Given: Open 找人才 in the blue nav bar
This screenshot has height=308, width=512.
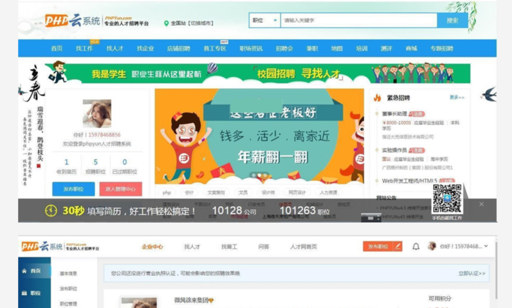Looking at the screenshot, I should coord(115,48).
